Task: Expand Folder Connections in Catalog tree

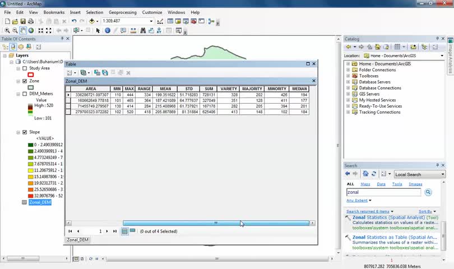Action: [x=348, y=70]
